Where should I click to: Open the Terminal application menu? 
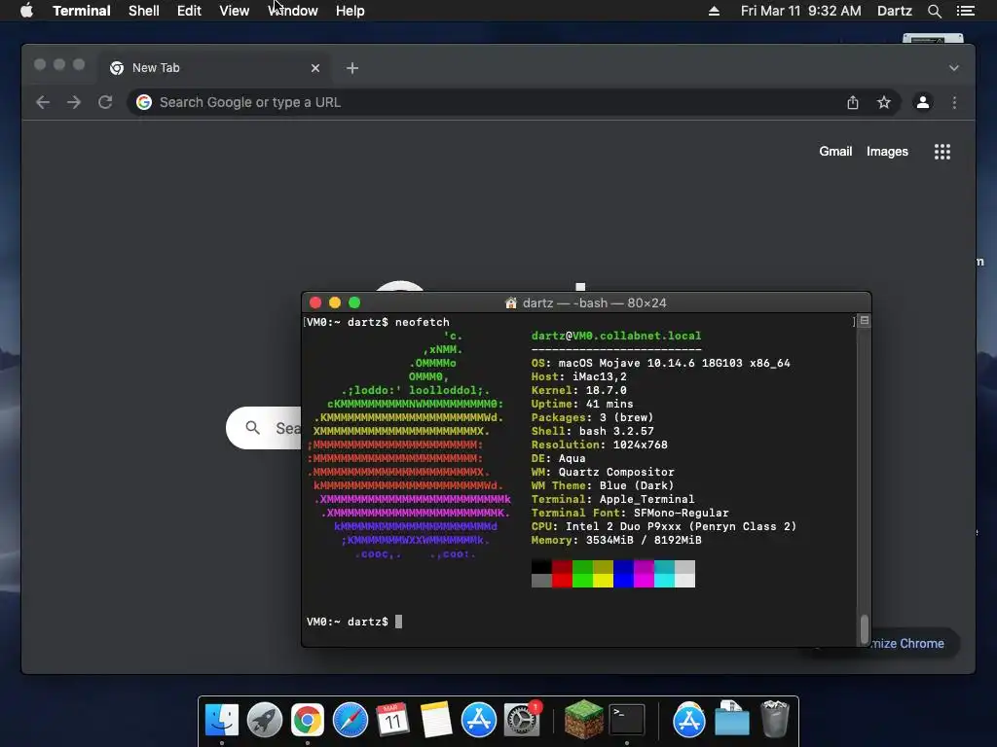(82, 11)
